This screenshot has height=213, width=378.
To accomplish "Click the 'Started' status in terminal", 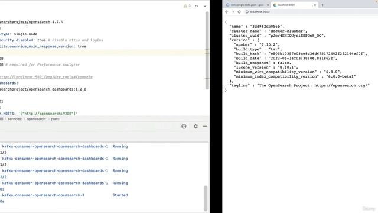I will (x=120, y=195).
